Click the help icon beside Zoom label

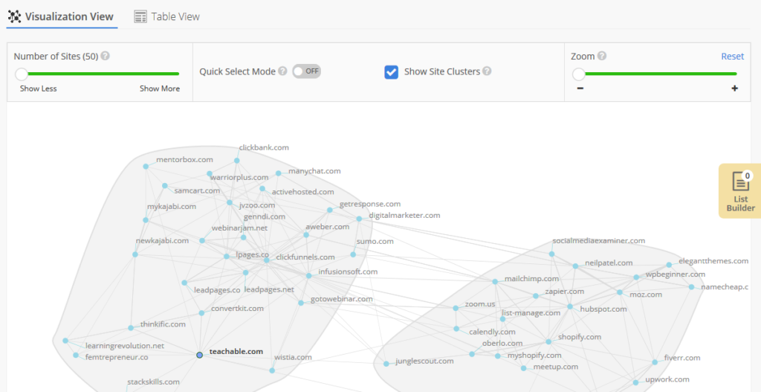point(602,56)
